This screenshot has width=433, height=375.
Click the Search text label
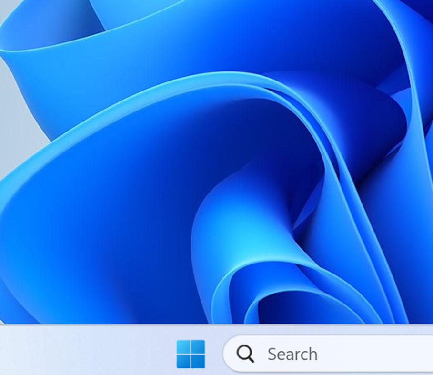pyautogui.click(x=292, y=353)
